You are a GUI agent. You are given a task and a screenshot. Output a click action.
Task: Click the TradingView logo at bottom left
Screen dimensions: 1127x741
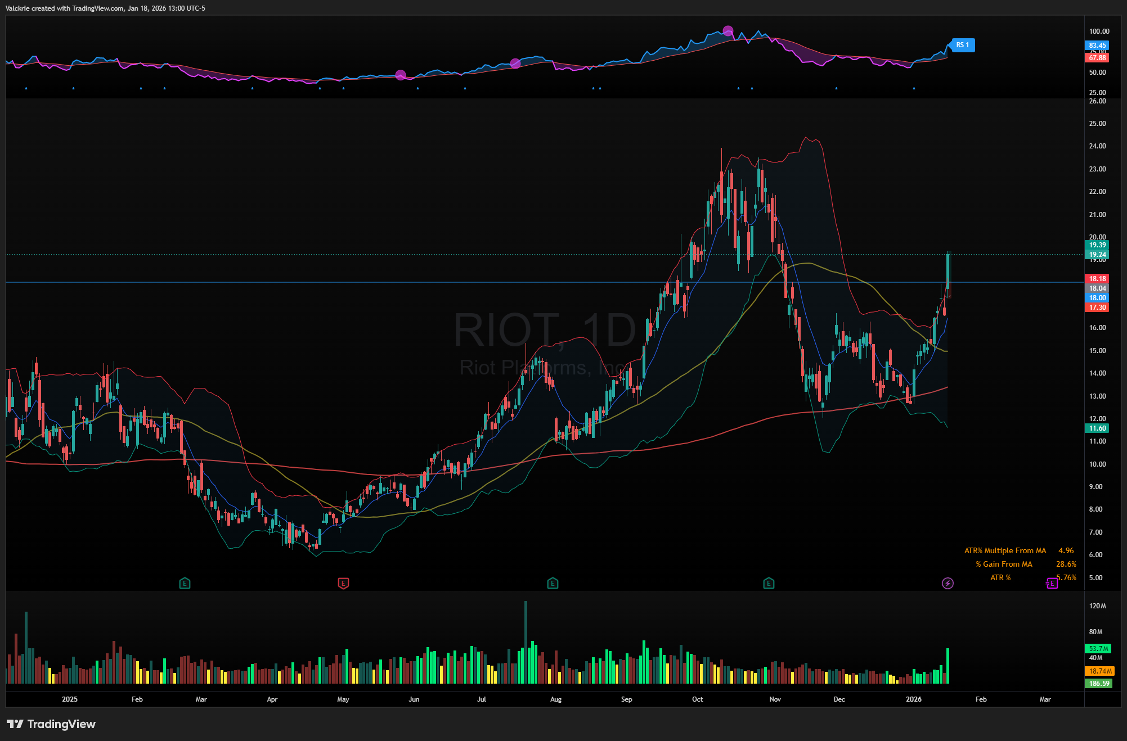(x=51, y=724)
